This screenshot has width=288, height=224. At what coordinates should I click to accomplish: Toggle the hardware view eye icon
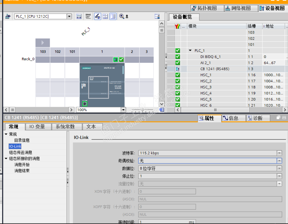(98, 16)
